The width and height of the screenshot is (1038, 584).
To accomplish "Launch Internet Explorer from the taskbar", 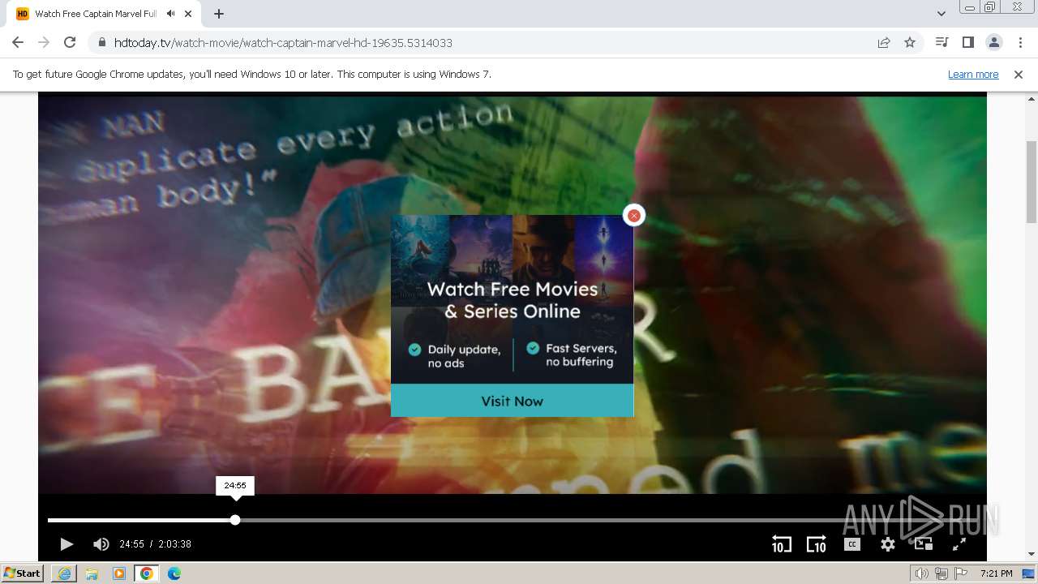I will coord(64,573).
